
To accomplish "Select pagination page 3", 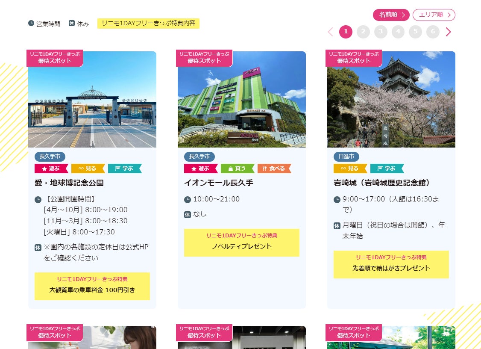I will 381,32.
